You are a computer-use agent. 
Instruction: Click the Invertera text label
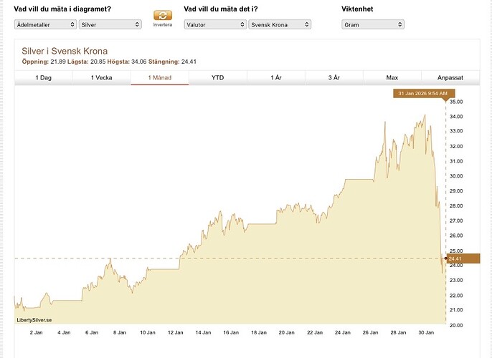pyautogui.click(x=163, y=25)
